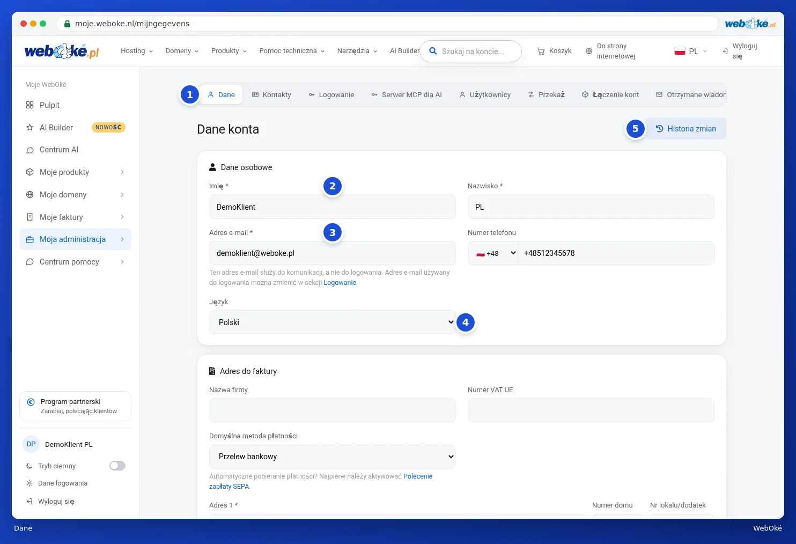Viewport: 796px width, 544px height.
Task: Expand the Domeny menu
Action: click(182, 51)
